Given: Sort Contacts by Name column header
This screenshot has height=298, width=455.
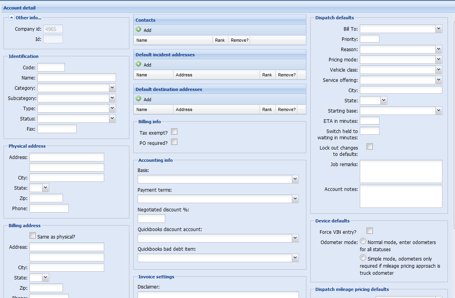Looking at the screenshot, I should click(173, 40).
